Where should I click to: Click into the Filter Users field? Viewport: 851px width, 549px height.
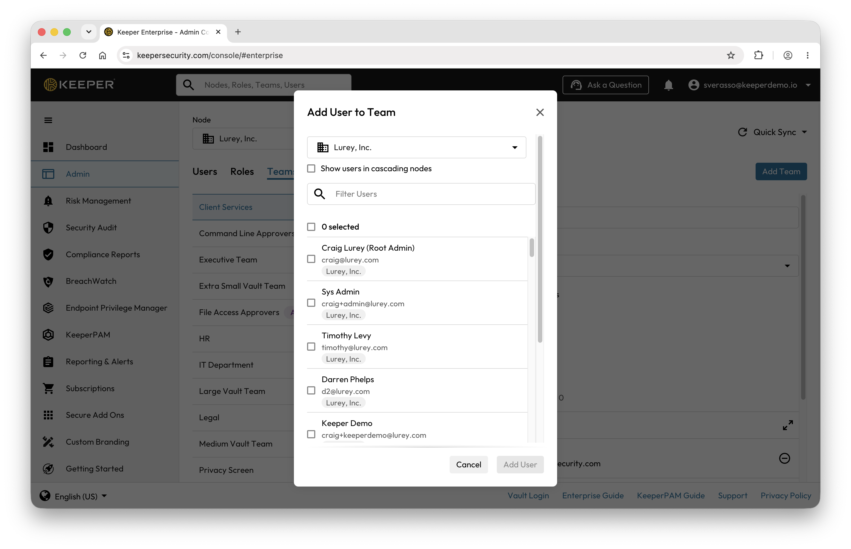[421, 194]
